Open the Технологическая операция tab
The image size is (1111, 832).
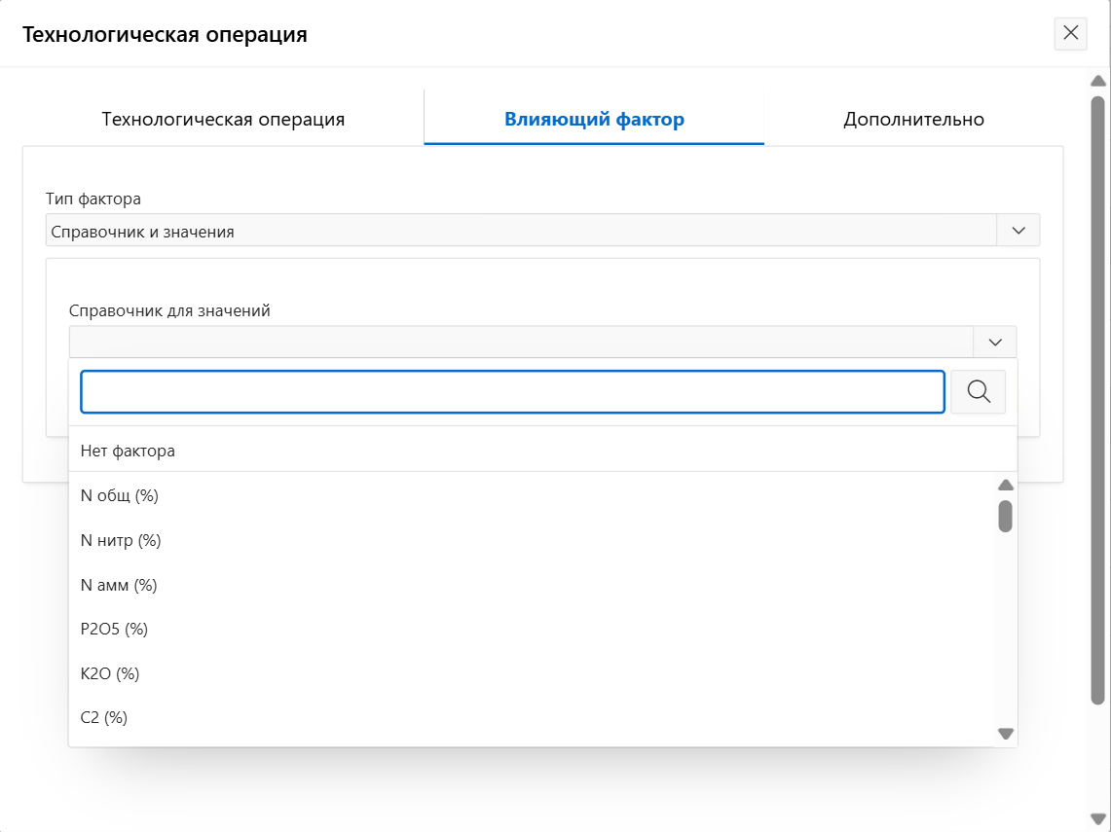[223, 120]
